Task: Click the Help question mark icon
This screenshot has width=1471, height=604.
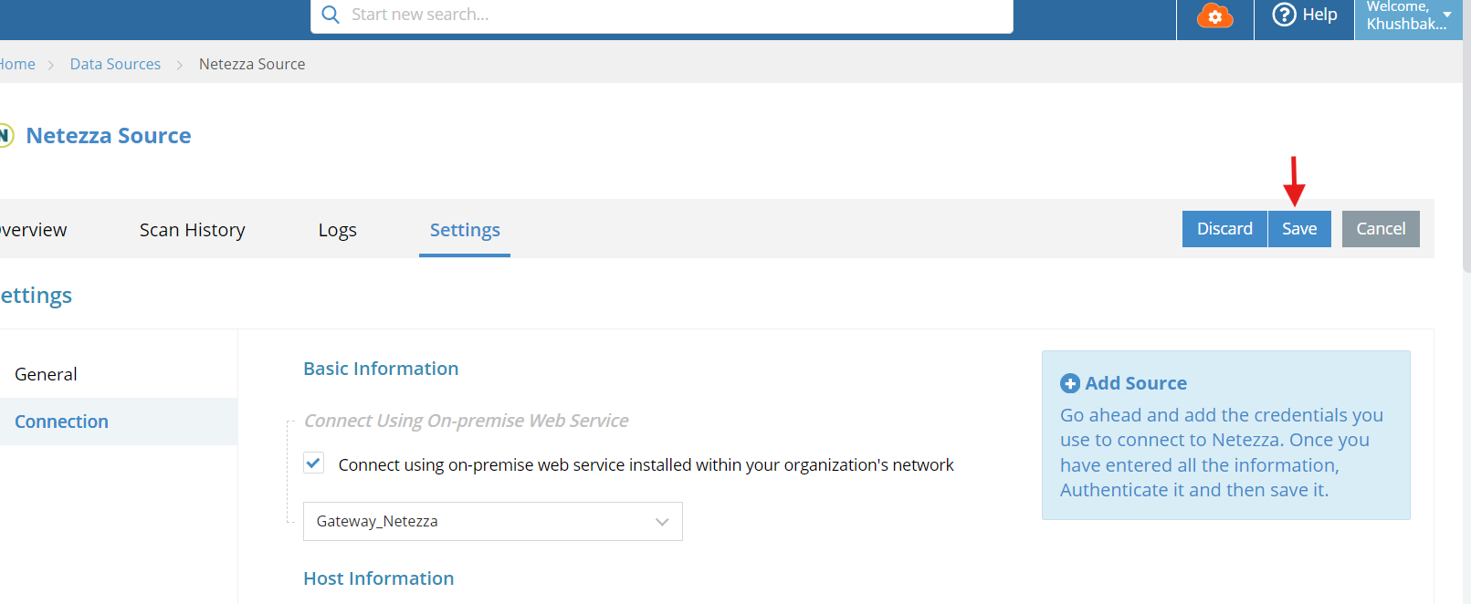Action: click(1284, 15)
